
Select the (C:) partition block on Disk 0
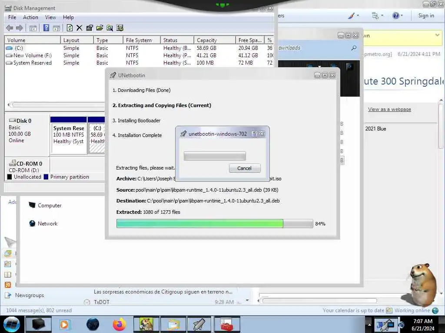[96, 135]
